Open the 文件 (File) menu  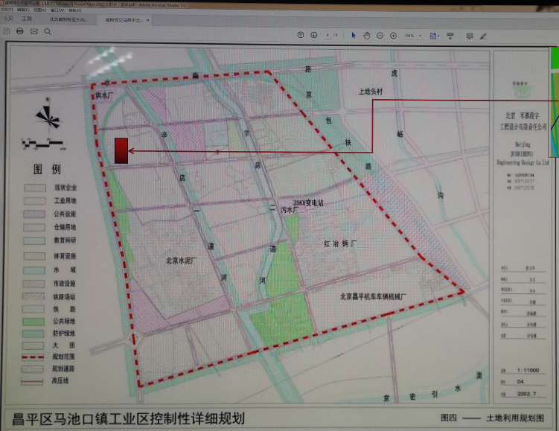6,10
